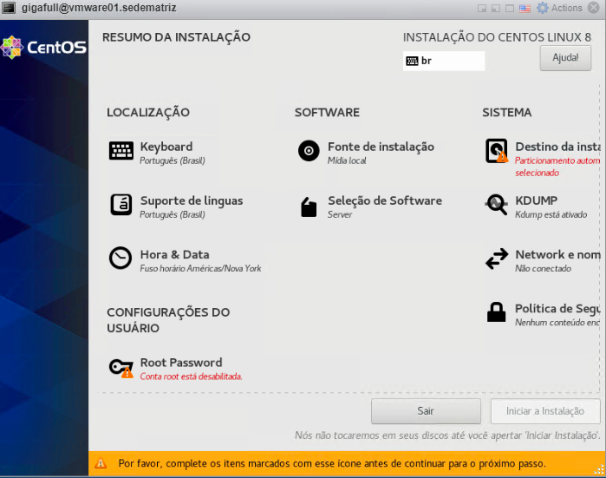Open Network e nome arrows icon
606x478 pixels.
pyautogui.click(x=497, y=259)
